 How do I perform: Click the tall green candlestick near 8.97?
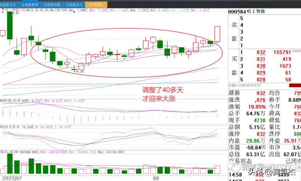[x=10, y=26]
